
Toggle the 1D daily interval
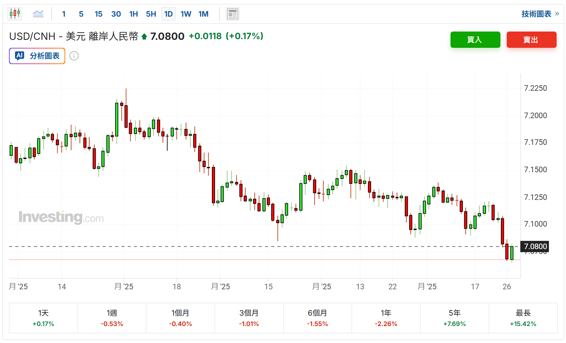[x=169, y=14]
